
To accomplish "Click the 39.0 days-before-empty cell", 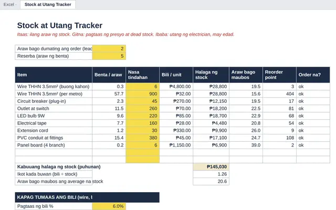I will tap(246, 145).
